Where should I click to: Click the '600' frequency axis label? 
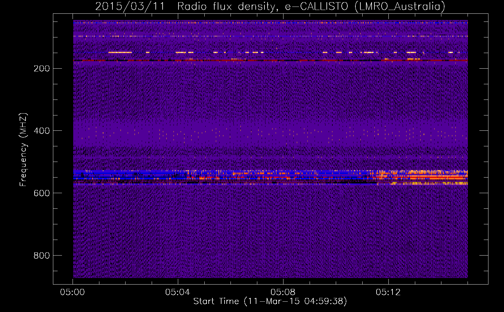coord(42,193)
